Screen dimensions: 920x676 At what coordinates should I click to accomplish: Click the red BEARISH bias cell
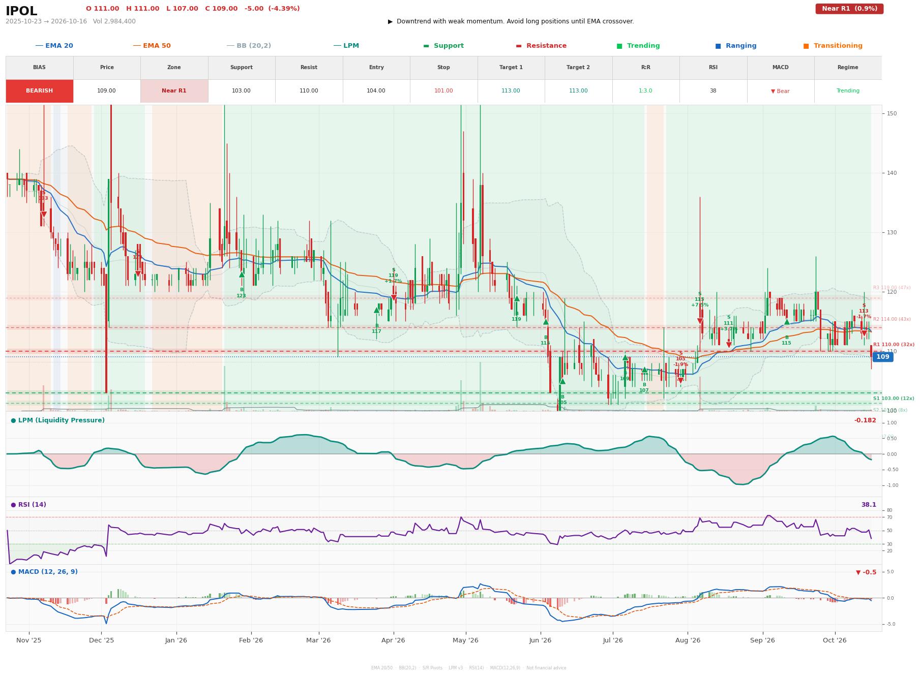pyautogui.click(x=40, y=91)
